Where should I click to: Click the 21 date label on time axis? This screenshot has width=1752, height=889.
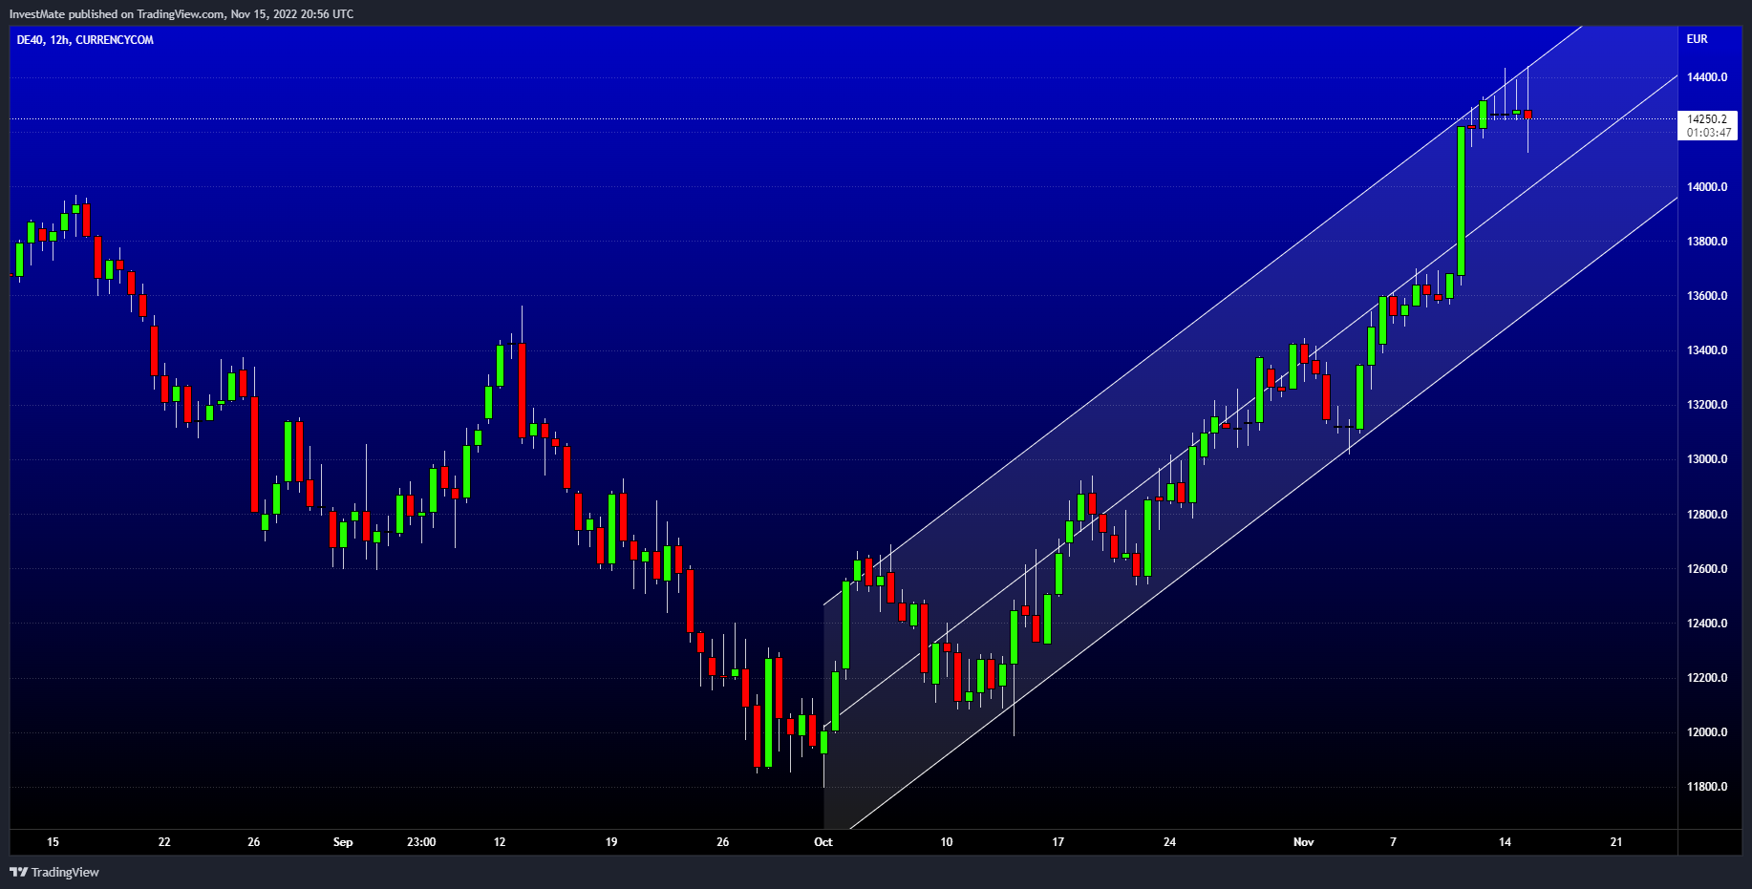point(1616,842)
